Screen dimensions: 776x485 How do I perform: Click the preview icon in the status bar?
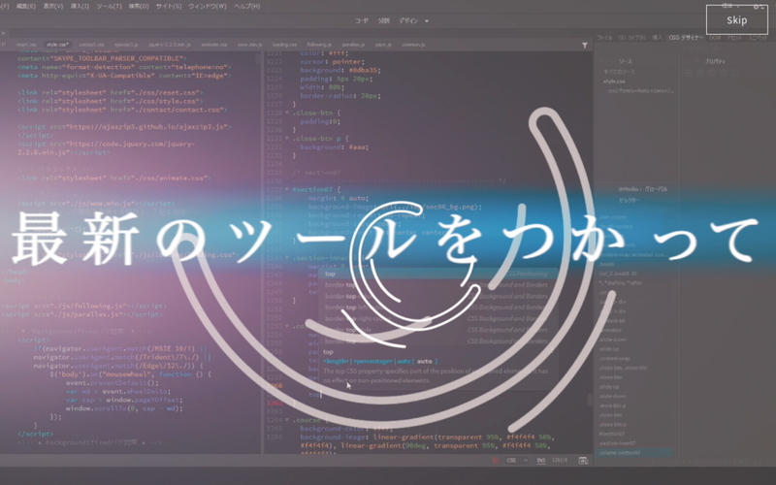pyautogui.click(x=584, y=460)
